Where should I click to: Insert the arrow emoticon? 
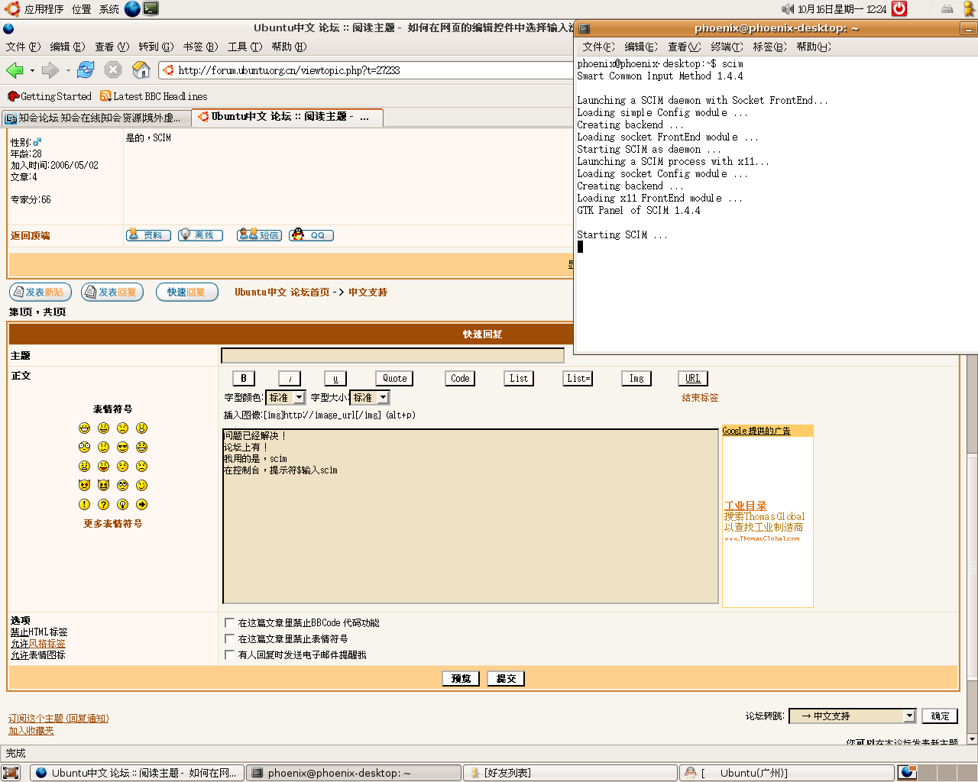[141, 505]
